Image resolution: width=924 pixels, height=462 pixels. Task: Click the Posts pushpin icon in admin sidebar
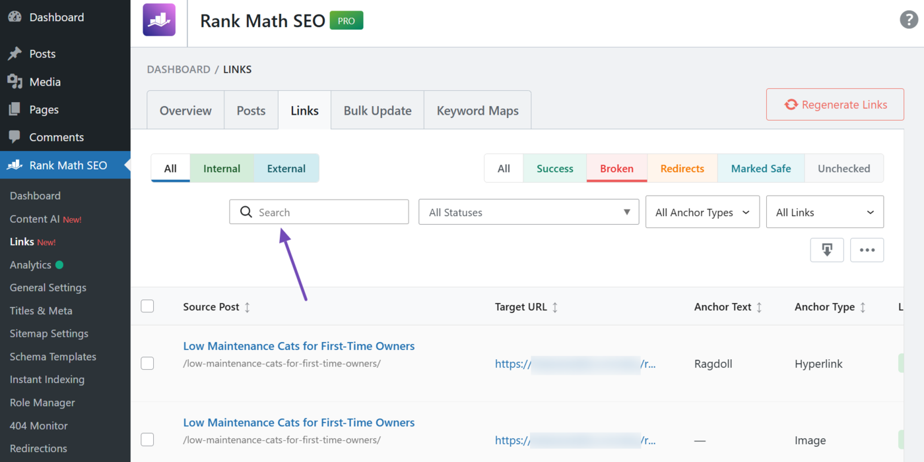click(x=15, y=53)
